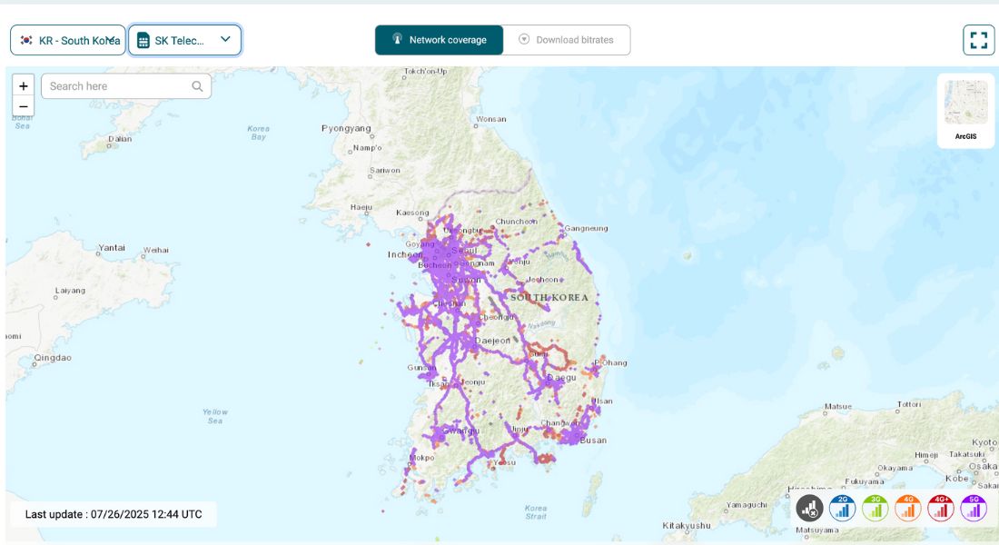Click the no-coverage signal icon
Screen dimensions: 999x545
pyautogui.click(x=809, y=509)
